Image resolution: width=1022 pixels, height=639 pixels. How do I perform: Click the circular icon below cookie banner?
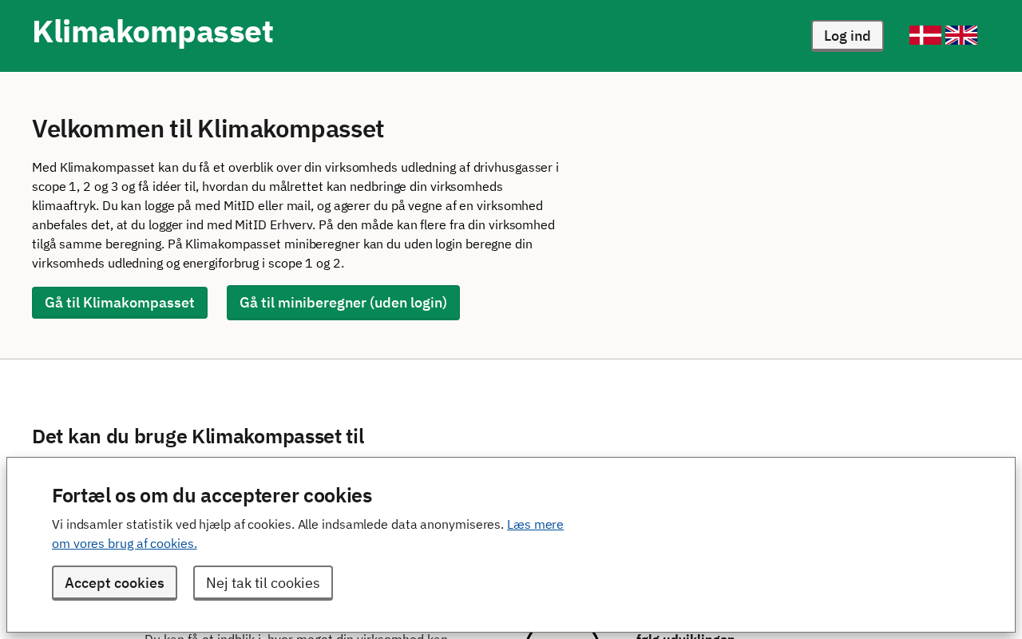click(562, 636)
